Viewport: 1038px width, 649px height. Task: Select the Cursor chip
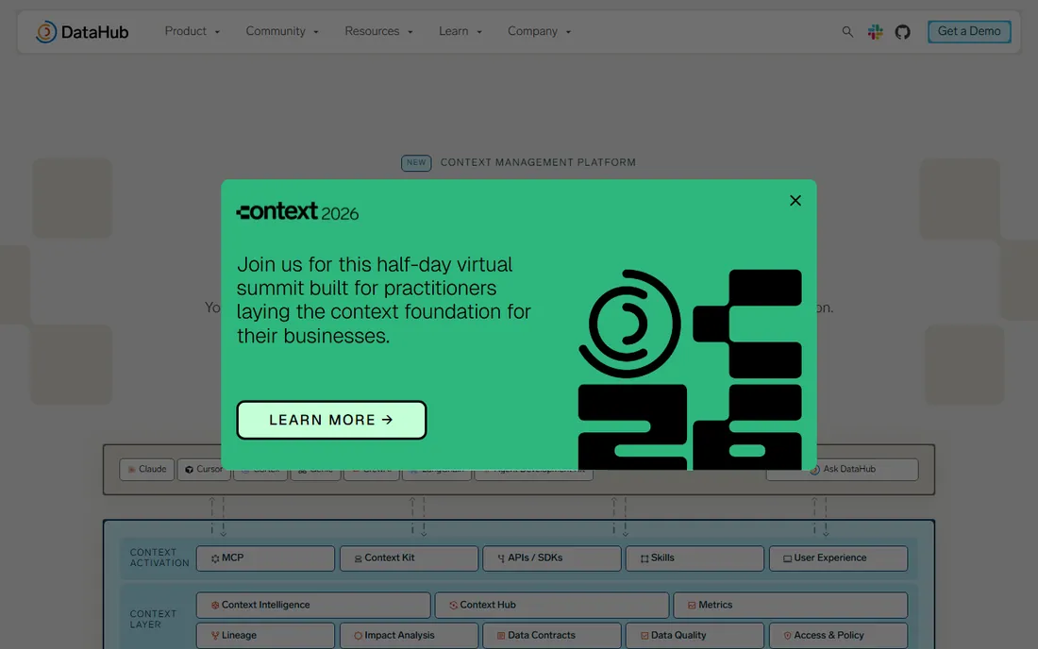203,469
